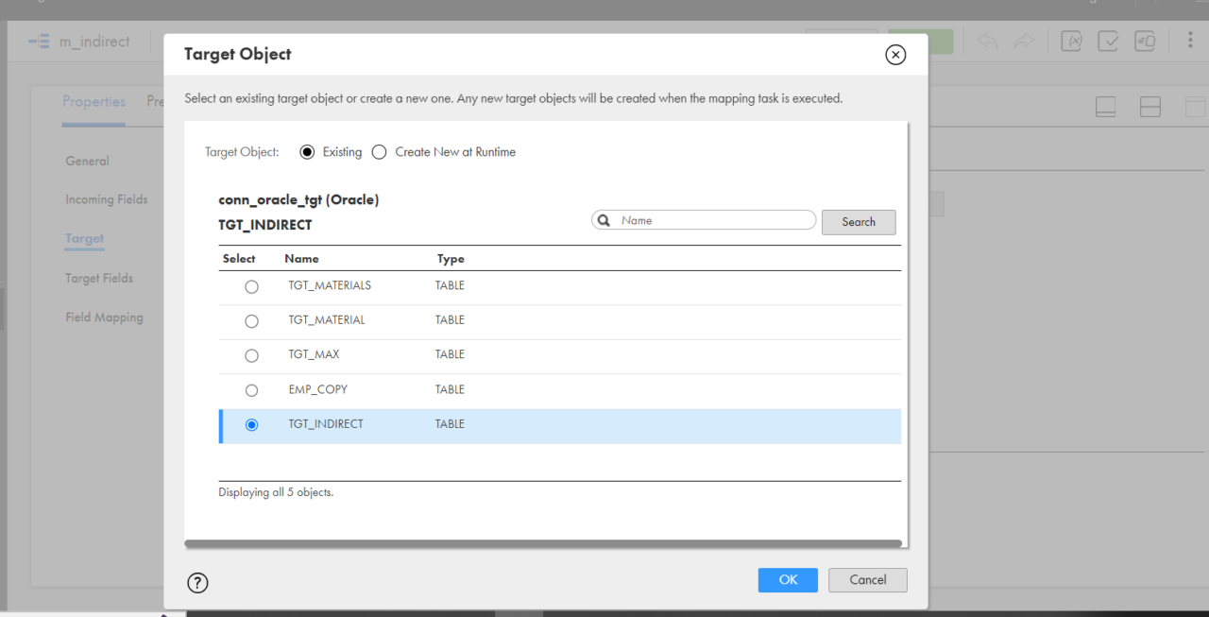Click the Undo icon in the toolbar

point(986,41)
